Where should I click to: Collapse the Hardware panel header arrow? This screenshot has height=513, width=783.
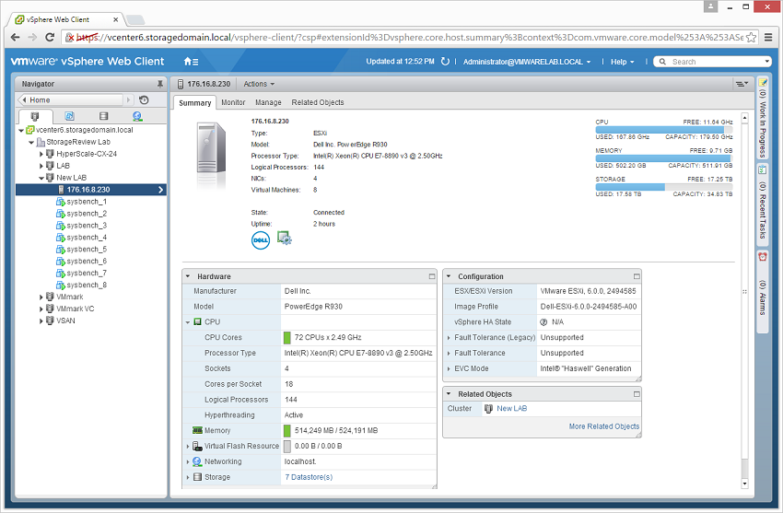pyautogui.click(x=188, y=276)
